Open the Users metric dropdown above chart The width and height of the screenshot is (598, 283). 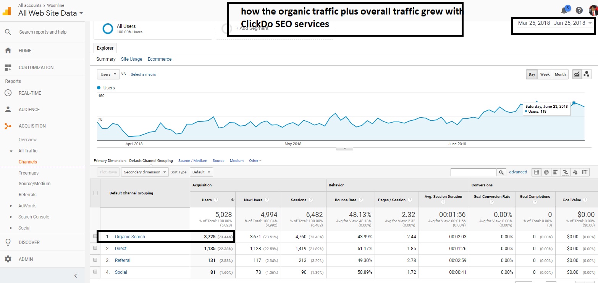(108, 74)
